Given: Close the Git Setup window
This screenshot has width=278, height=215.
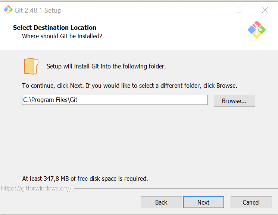Looking at the screenshot, I should [x=265, y=10].
